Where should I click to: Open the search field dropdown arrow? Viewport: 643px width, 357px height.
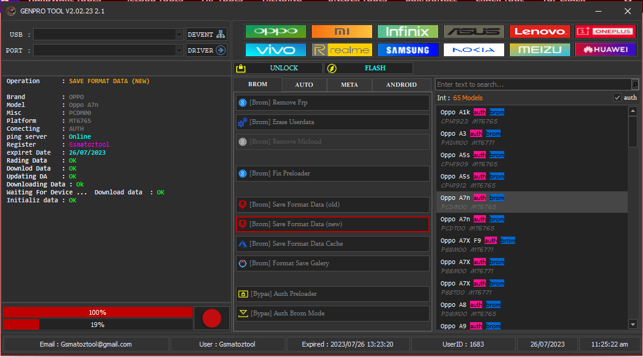634,84
